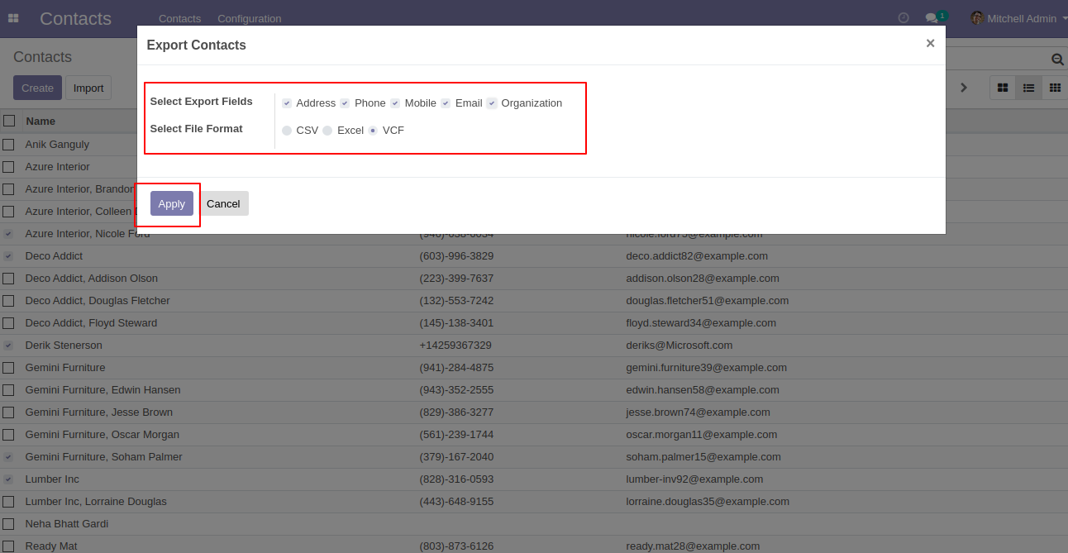Open the apps grid menu icon
Viewport: 1068px width, 553px height.
coord(13,18)
